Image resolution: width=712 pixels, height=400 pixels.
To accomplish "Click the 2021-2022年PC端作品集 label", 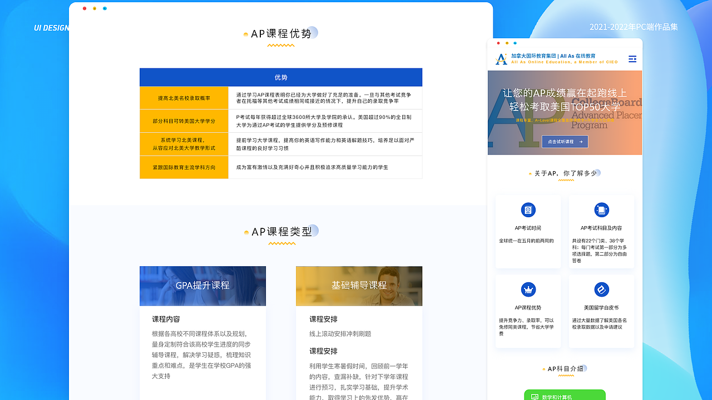I will pyautogui.click(x=634, y=27).
